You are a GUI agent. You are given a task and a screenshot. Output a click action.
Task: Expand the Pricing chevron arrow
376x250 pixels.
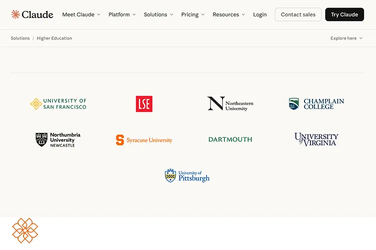coord(203,14)
